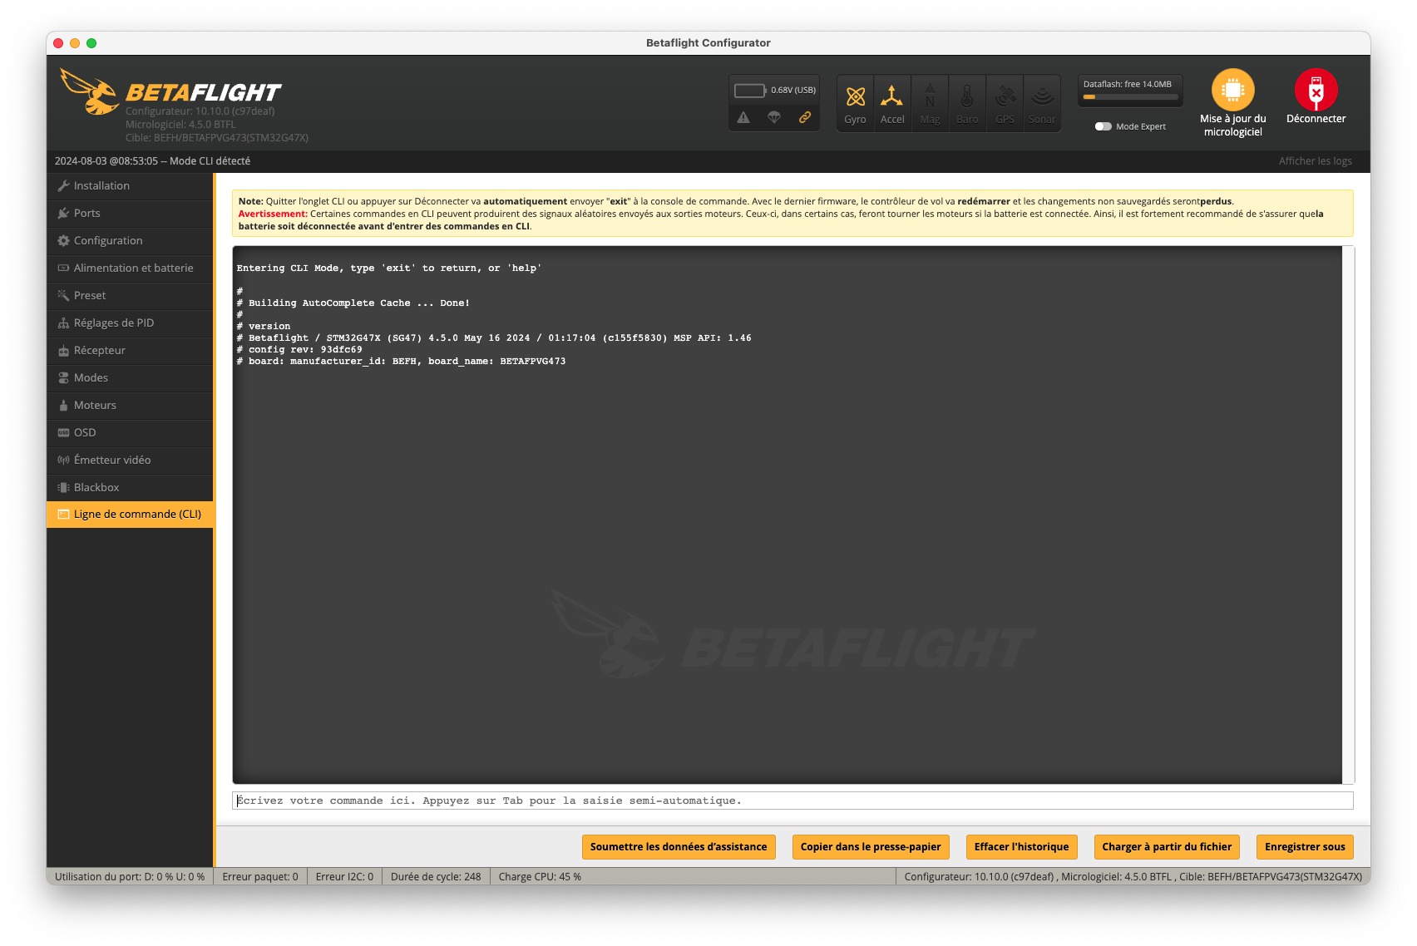1417x946 pixels.
Task: Click the red Déconnecter USB icon
Action: pyautogui.click(x=1316, y=90)
